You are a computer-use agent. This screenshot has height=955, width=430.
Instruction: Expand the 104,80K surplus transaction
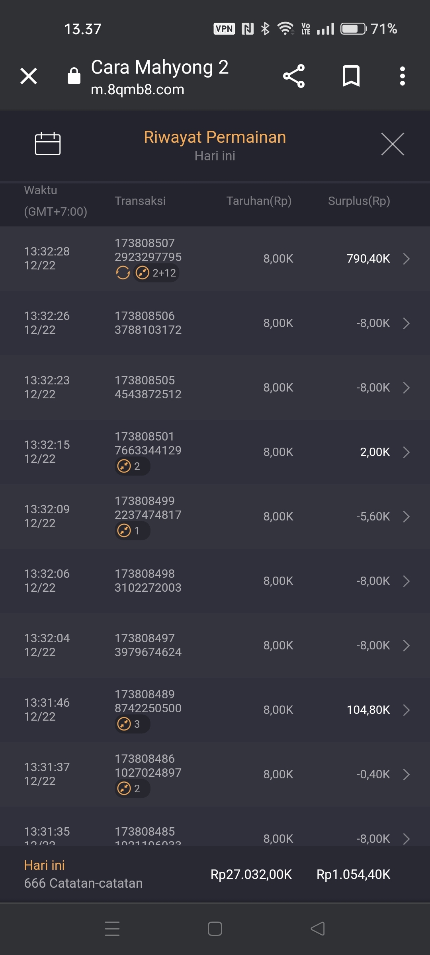pyautogui.click(x=406, y=710)
